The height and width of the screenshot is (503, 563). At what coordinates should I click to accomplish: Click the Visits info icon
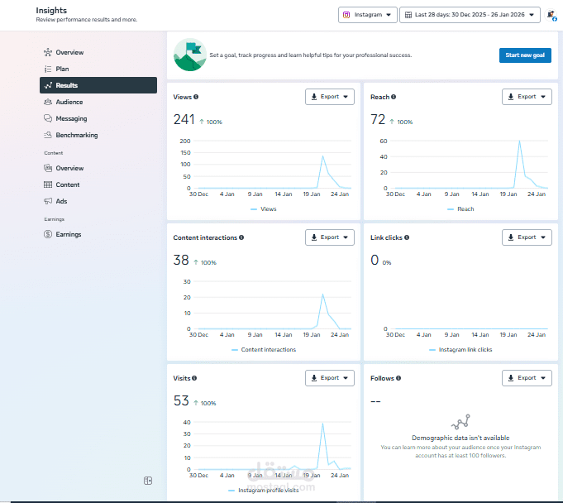[194, 378]
